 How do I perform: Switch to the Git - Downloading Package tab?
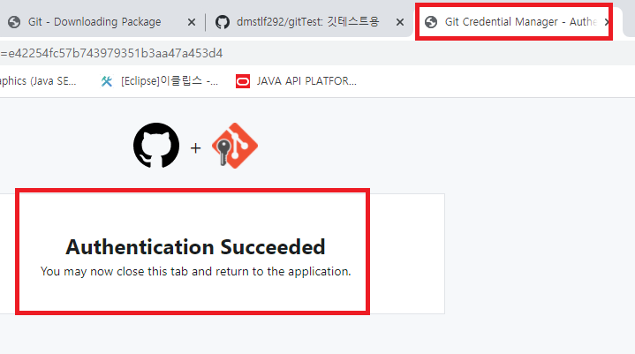pos(94,22)
